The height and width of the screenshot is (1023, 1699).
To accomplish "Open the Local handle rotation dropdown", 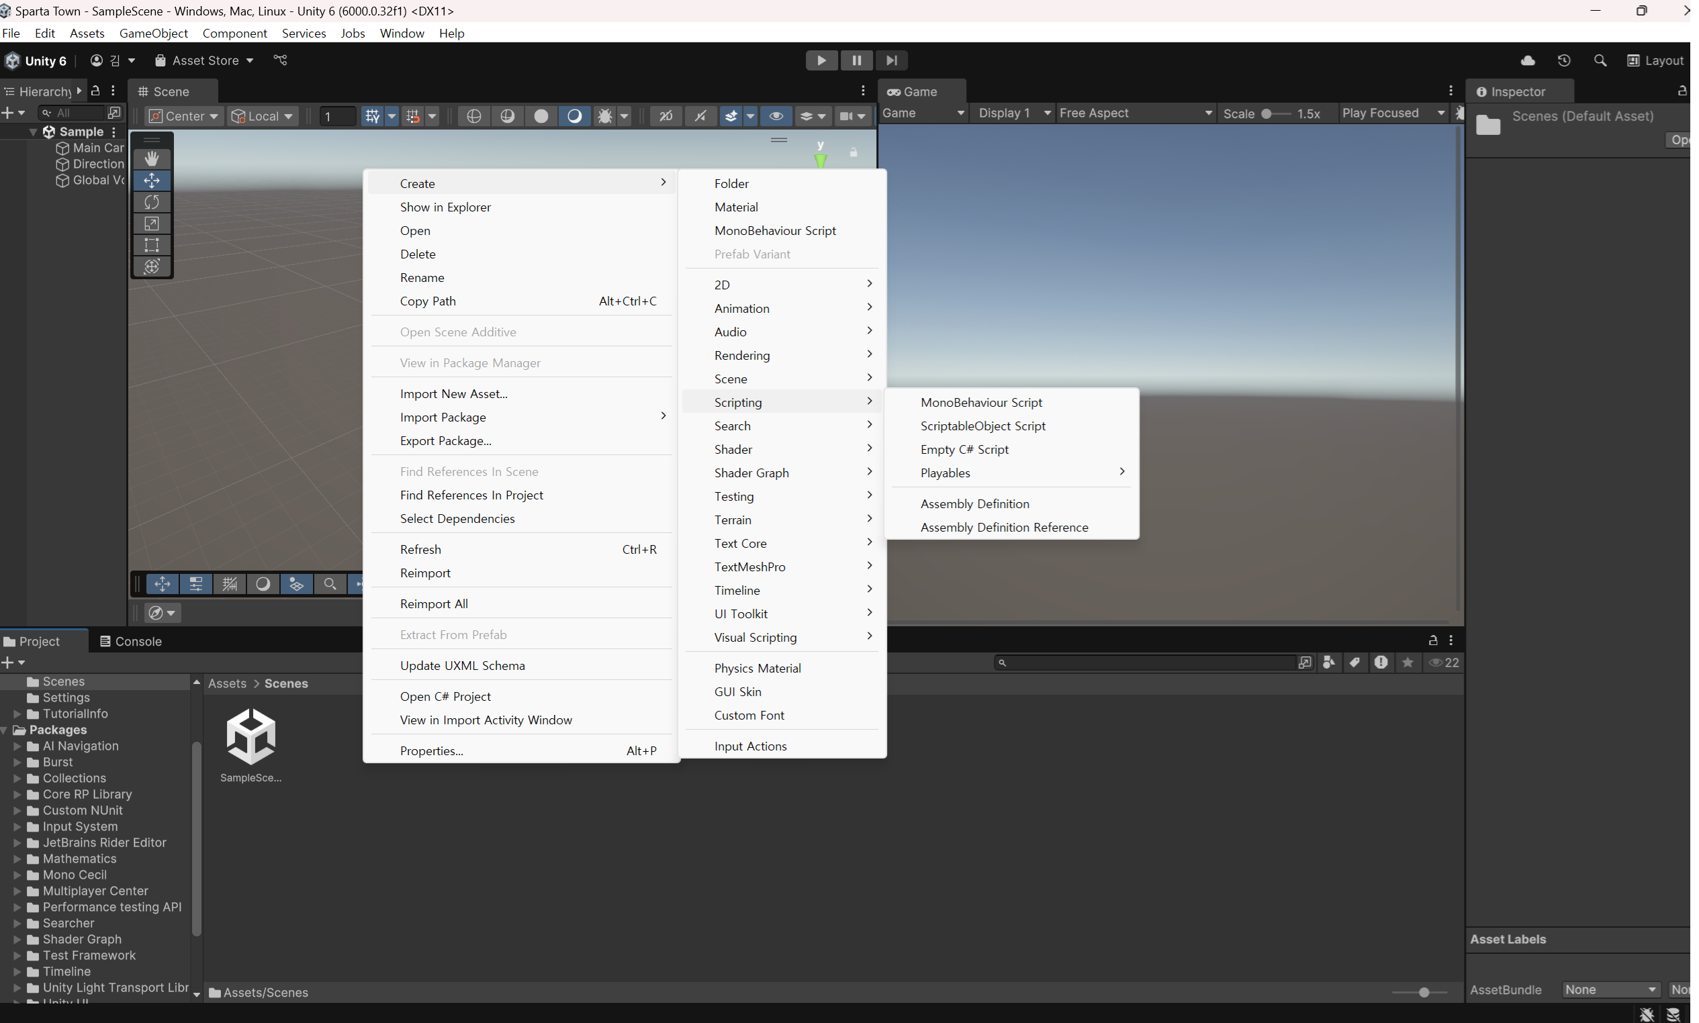I will click(x=262, y=117).
